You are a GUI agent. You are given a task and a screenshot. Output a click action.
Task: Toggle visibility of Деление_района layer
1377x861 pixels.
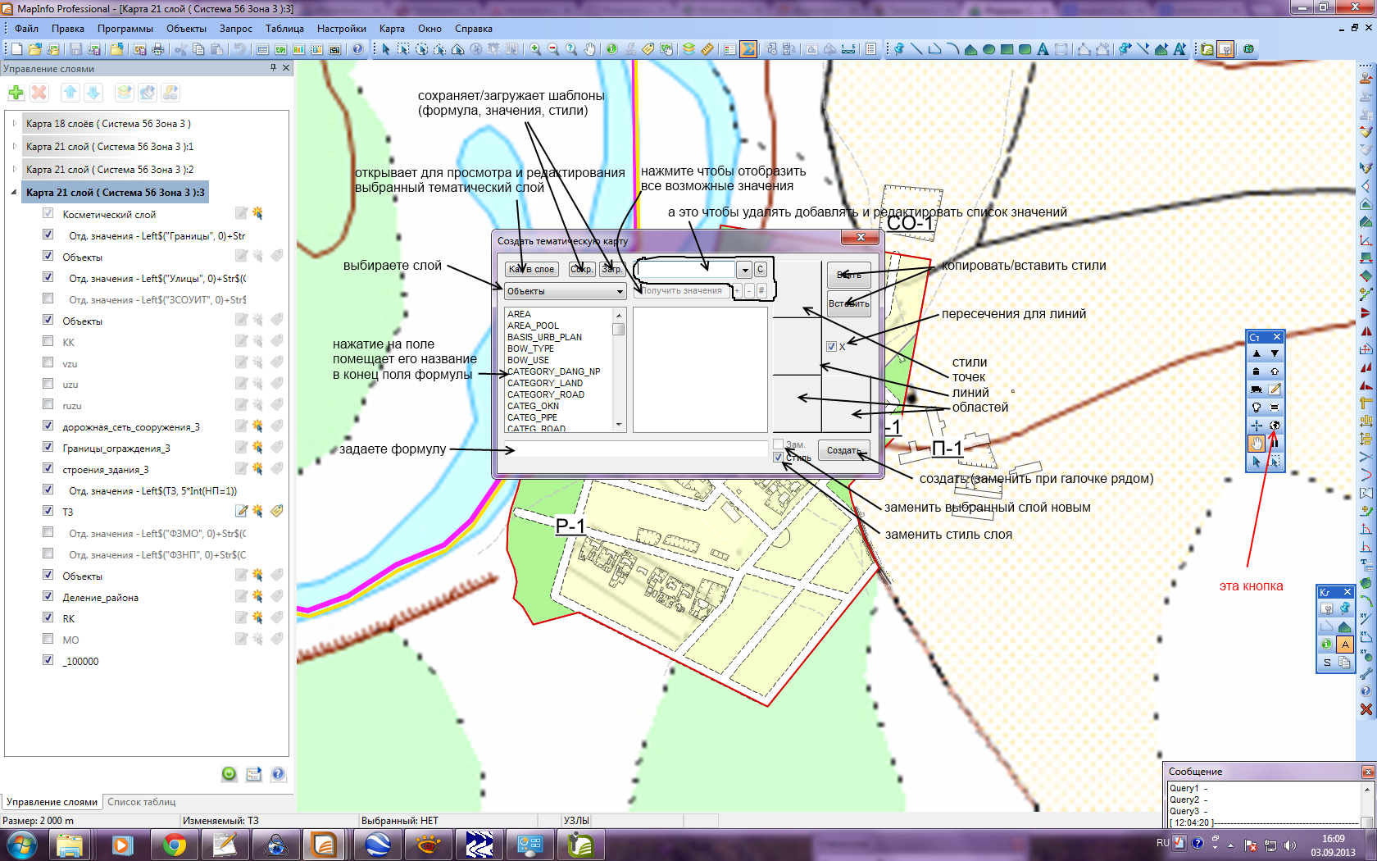(x=48, y=596)
